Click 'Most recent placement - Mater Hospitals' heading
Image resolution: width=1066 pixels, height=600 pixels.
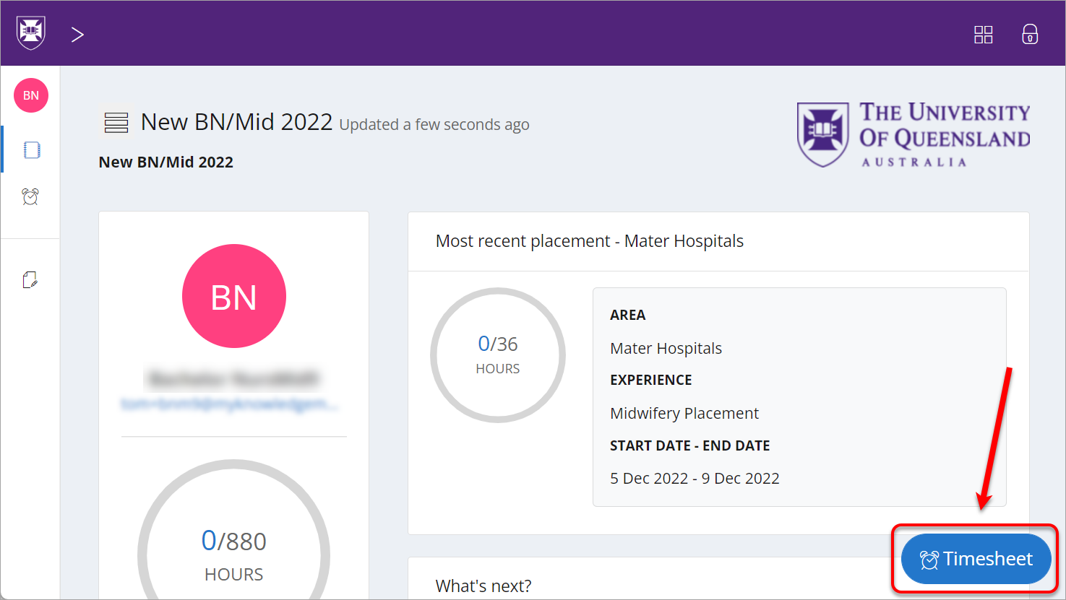pyautogui.click(x=590, y=241)
